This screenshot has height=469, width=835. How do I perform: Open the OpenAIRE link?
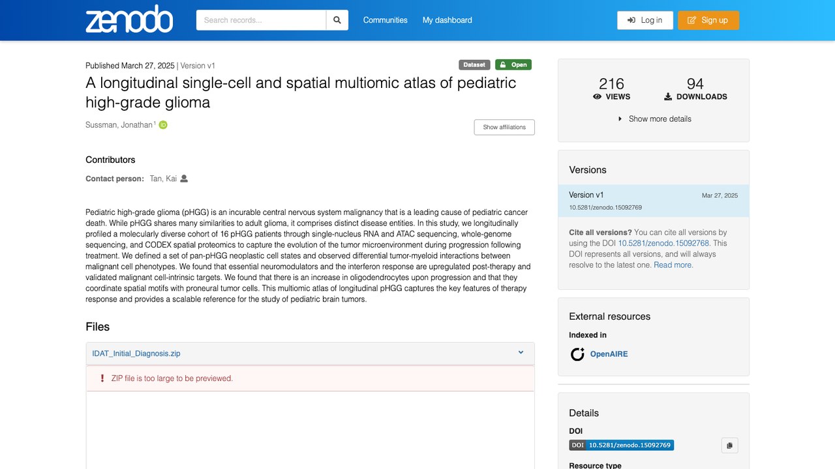point(609,354)
